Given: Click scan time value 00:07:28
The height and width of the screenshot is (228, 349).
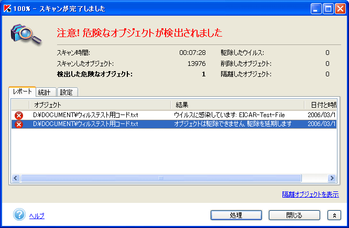Looking at the screenshot, I should (x=192, y=53).
